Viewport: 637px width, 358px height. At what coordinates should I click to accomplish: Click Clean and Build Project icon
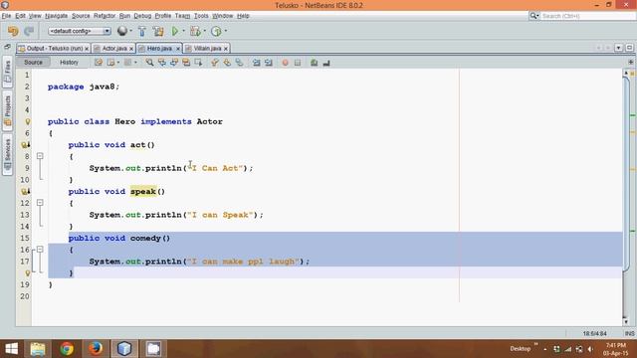[x=158, y=31]
